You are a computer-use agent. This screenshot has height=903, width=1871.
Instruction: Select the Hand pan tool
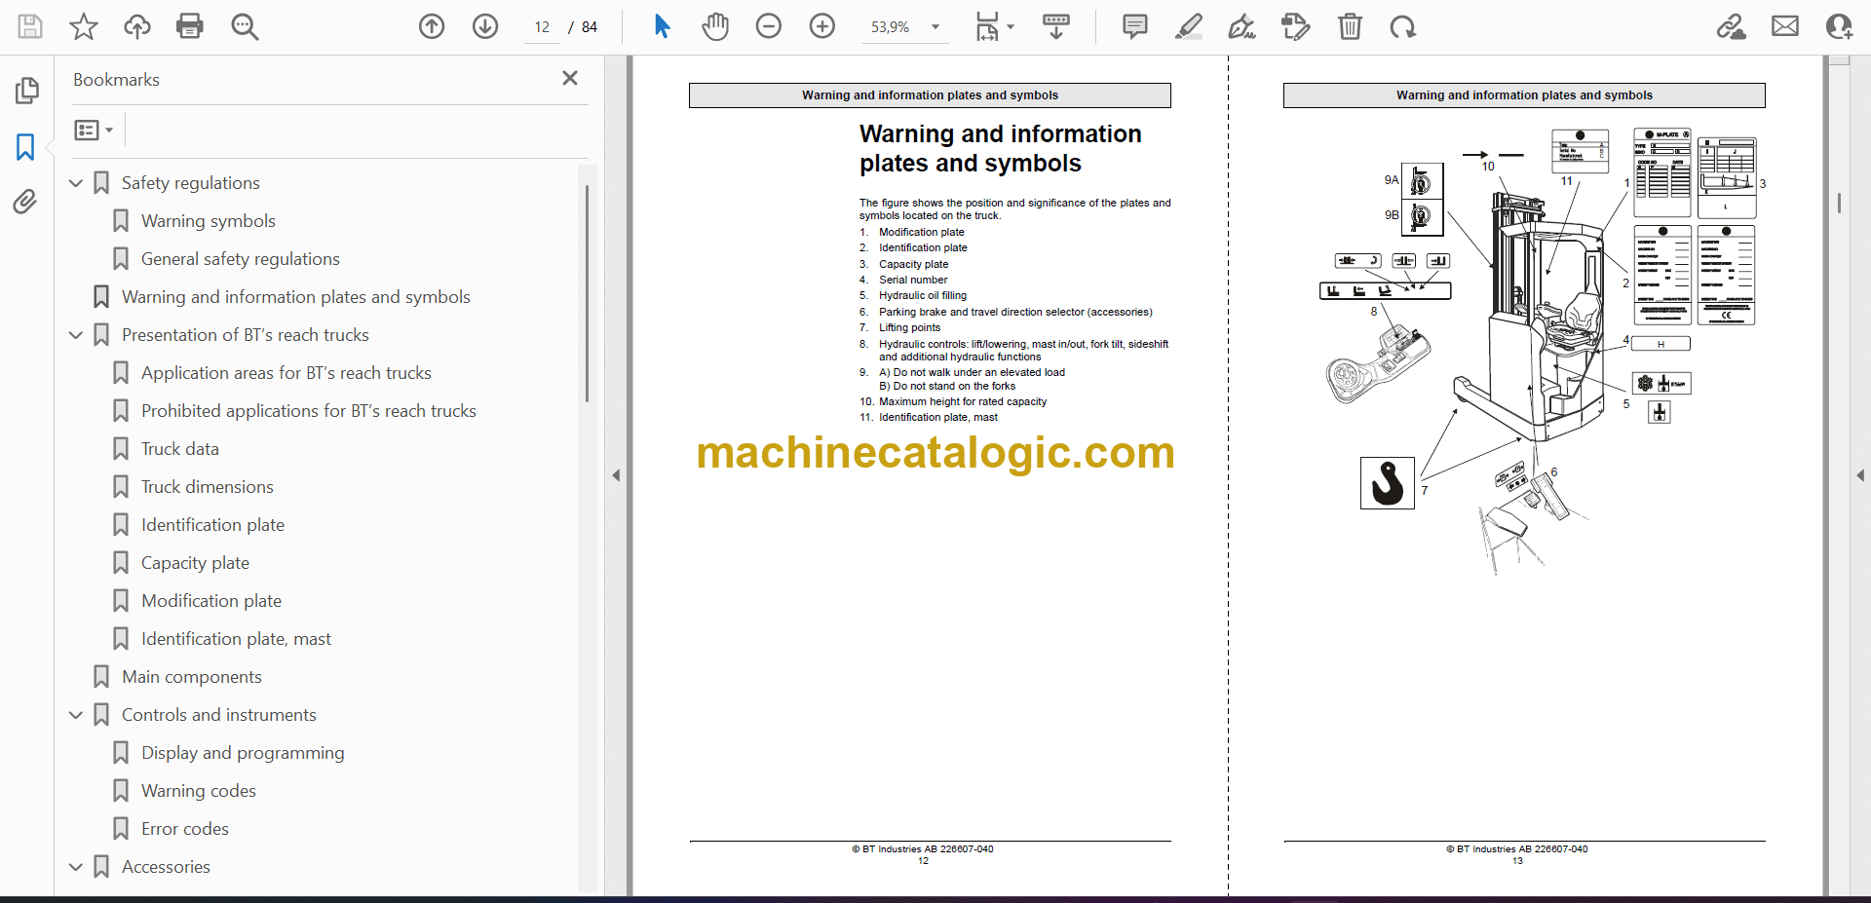point(715,26)
